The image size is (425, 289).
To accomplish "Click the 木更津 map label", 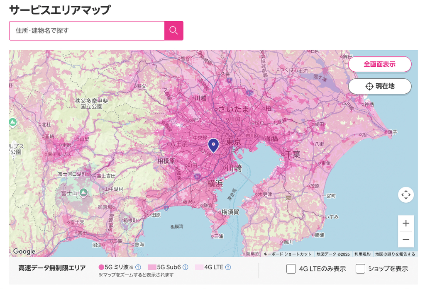I will pyautogui.click(x=265, y=194).
